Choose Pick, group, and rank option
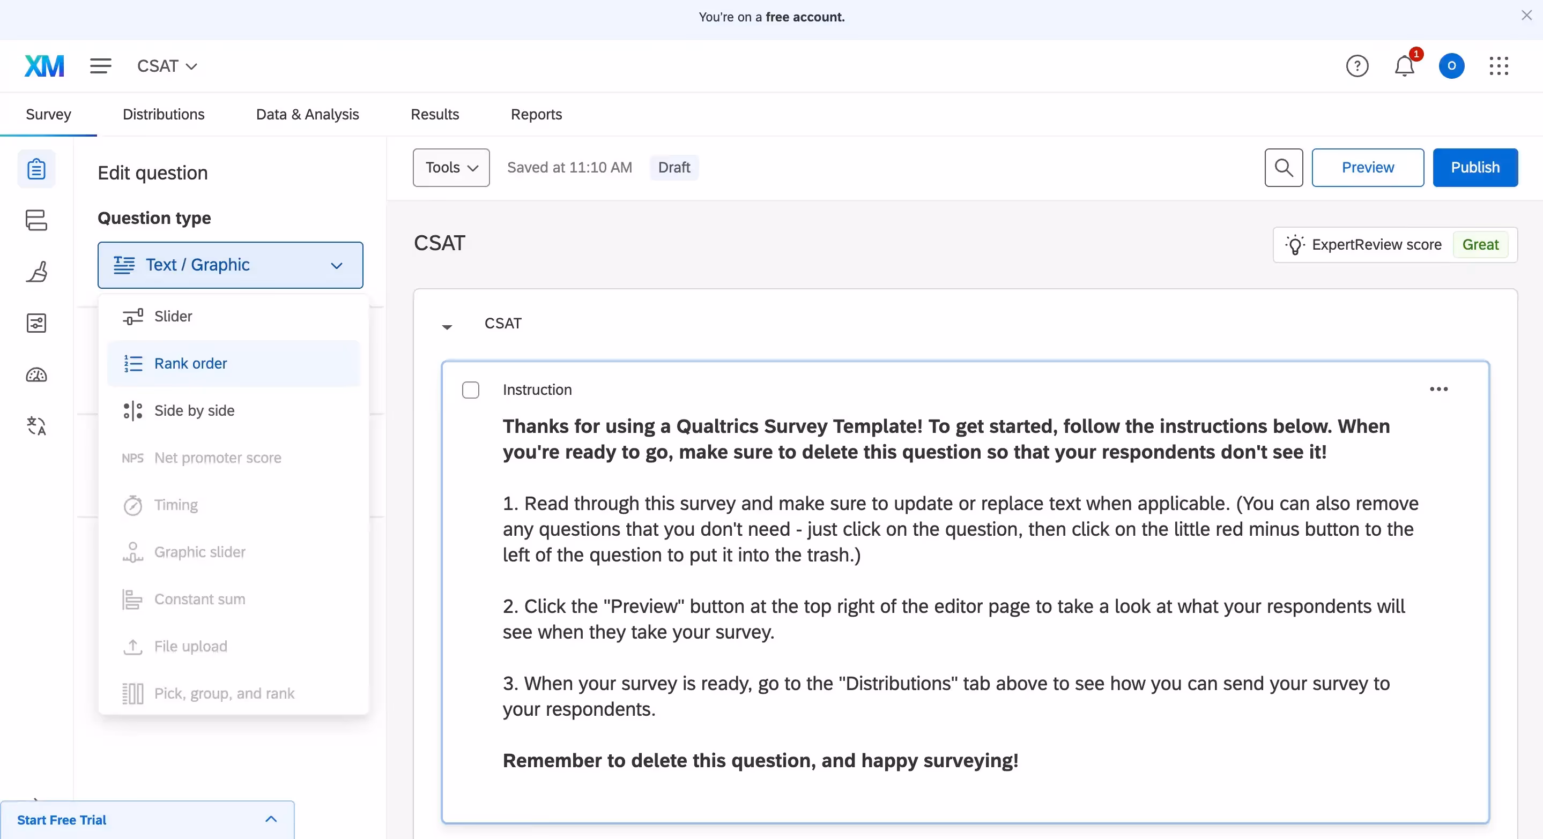 pyautogui.click(x=234, y=694)
